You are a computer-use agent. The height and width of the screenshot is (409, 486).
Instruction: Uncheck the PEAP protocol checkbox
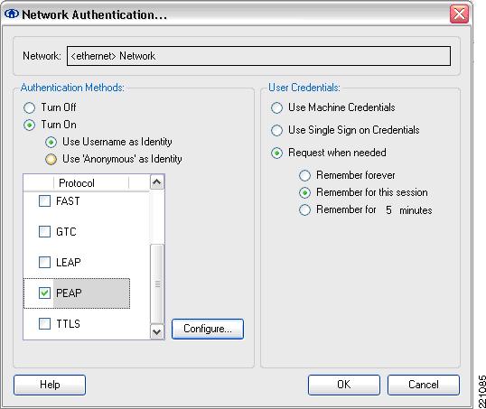point(44,293)
